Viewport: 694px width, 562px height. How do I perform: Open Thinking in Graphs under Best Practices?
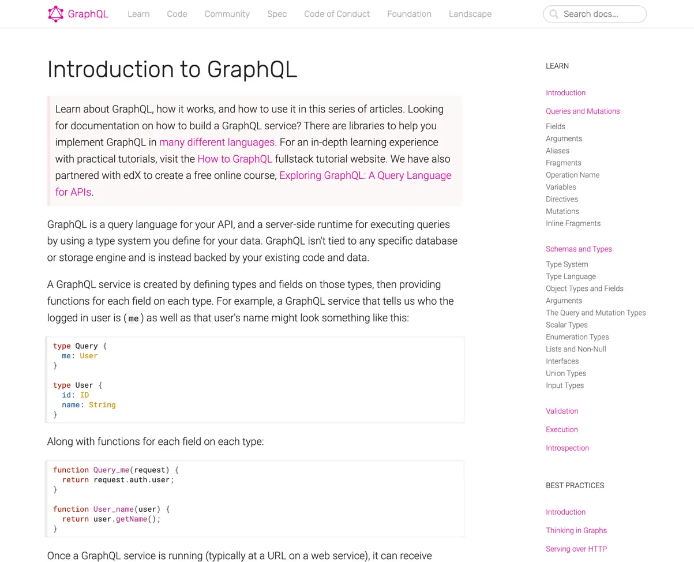coord(576,530)
